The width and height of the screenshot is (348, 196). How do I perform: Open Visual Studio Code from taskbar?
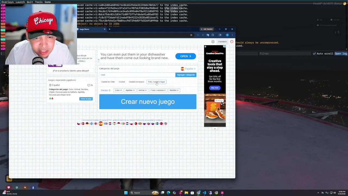pos(204,193)
